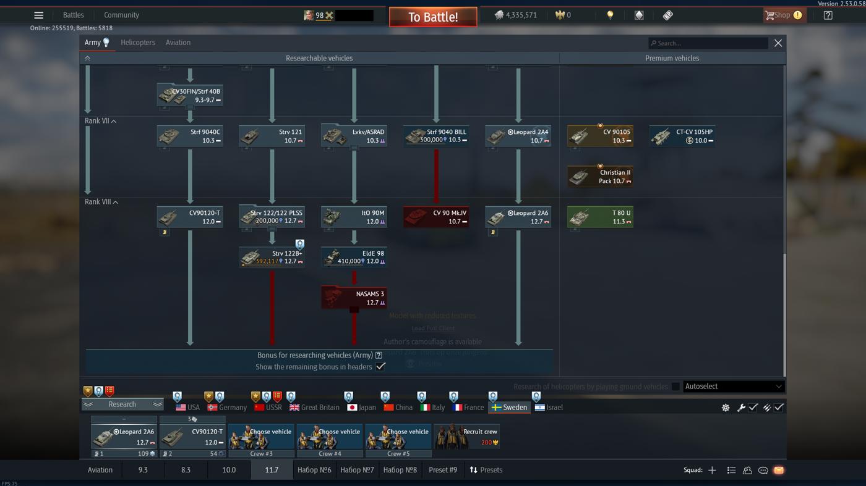Click the Recruit crew button
Viewport: 866px width, 486px height.
pyautogui.click(x=467, y=437)
